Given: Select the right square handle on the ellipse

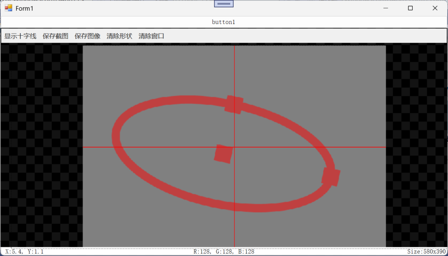Looking at the screenshot, I should tap(331, 177).
